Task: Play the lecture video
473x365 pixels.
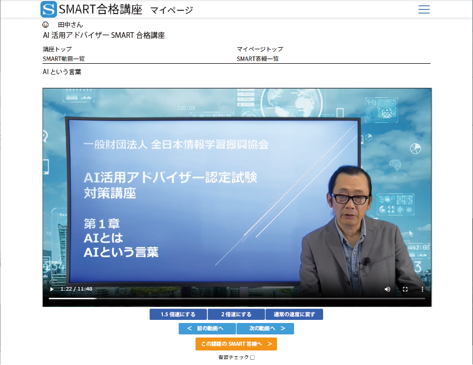Action: [52, 289]
